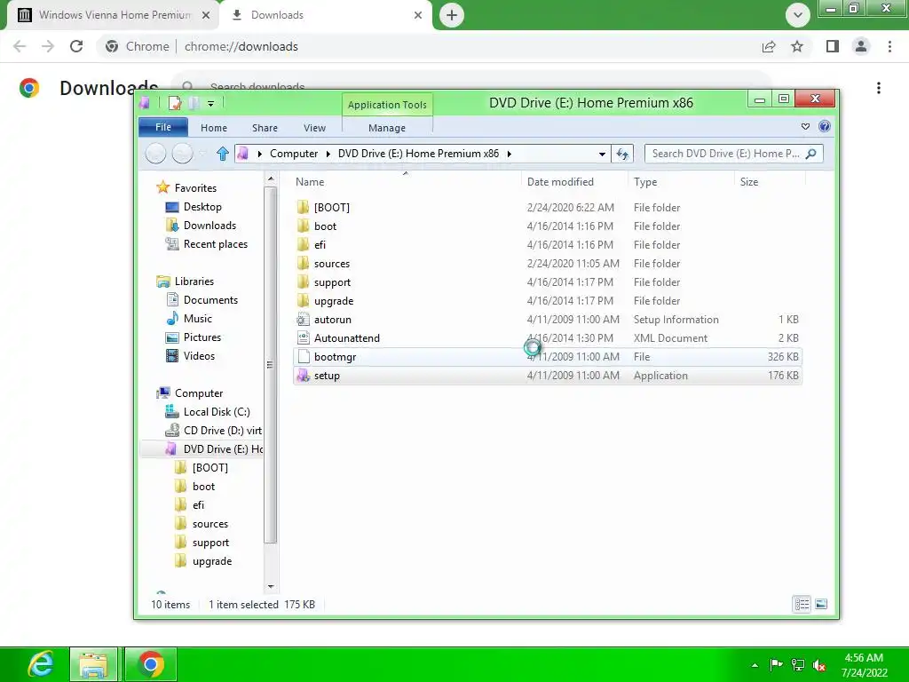Expand DVD Drive (E:) breadcrumb arrow

509,154
